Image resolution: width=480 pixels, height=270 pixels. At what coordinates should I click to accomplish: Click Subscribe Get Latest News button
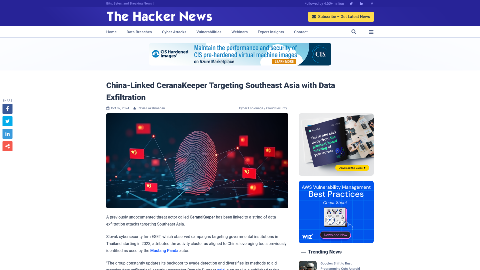click(x=340, y=16)
